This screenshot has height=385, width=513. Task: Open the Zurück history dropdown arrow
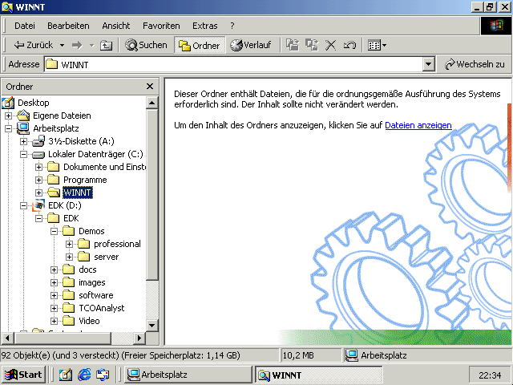(62, 45)
